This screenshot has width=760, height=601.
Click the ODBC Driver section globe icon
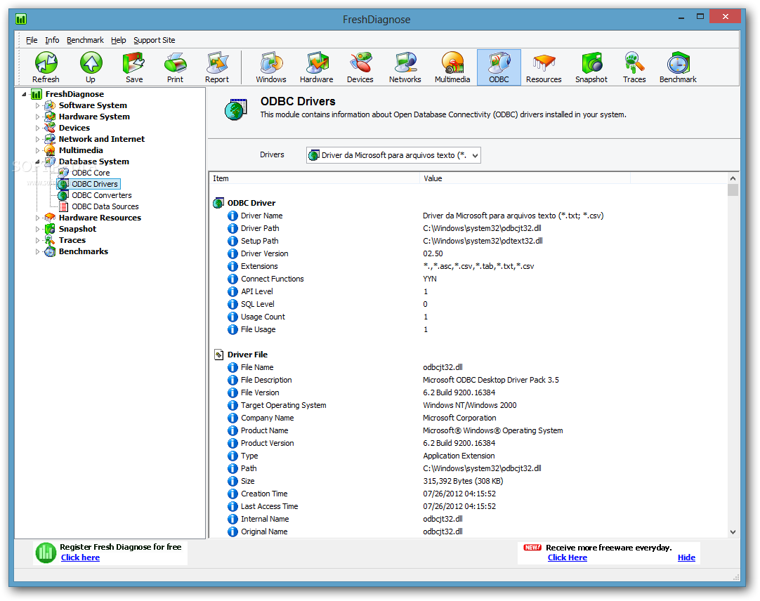pos(218,203)
